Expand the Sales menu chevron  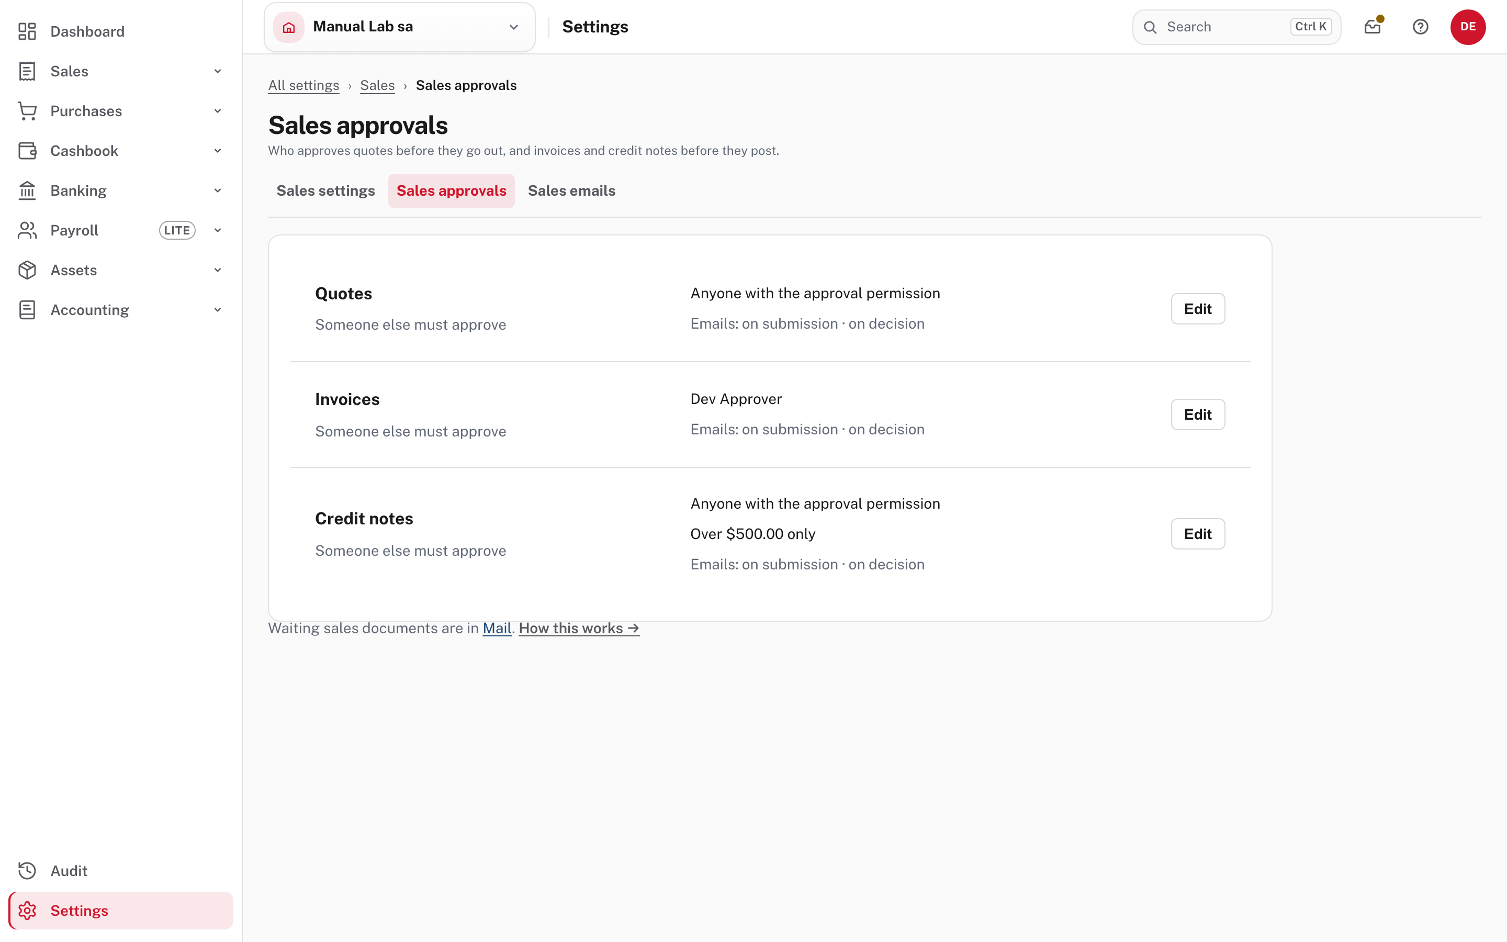click(x=217, y=71)
